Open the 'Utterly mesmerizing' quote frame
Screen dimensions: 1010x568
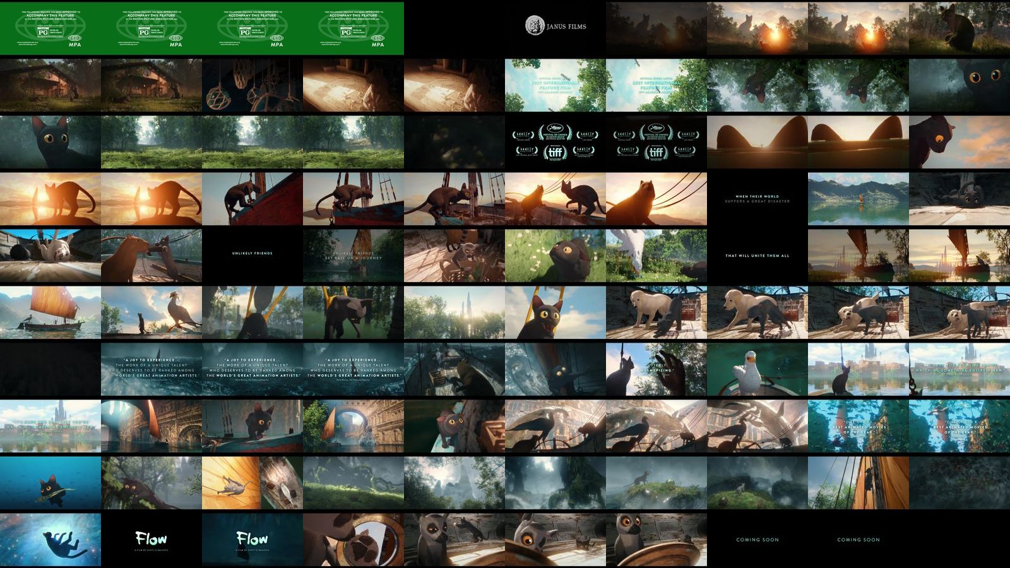click(x=656, y=369)
